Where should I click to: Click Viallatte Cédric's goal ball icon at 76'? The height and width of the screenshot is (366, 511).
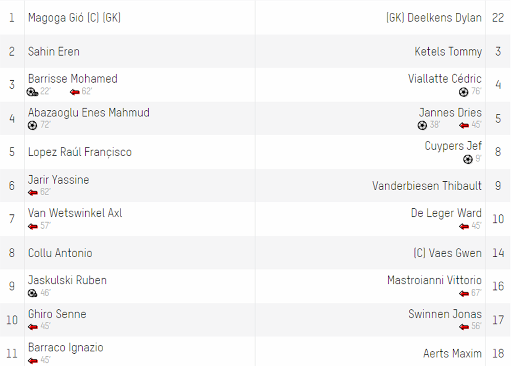[x=463, y=92]
